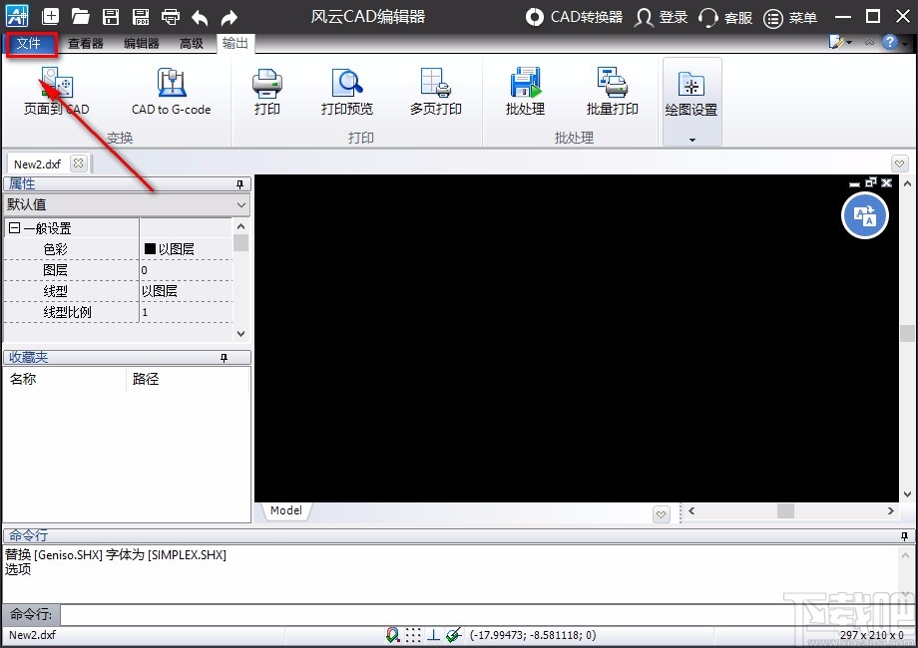
Task: Edit the 线型比例 value 1
Action: (x=187, y=312)
